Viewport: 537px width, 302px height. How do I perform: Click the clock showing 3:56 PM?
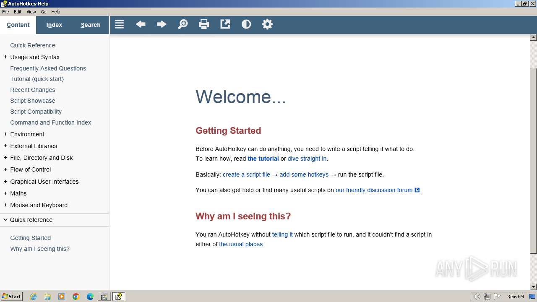pos(515,297)
